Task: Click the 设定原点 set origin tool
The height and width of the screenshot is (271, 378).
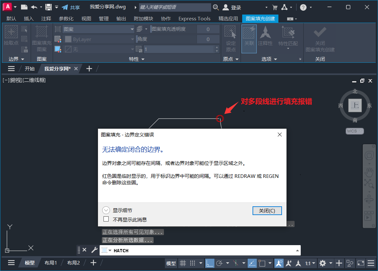Action: click(231, 39)
